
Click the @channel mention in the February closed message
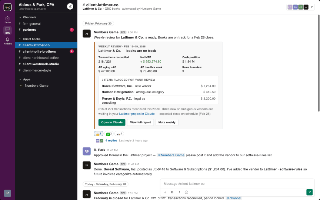234,198
